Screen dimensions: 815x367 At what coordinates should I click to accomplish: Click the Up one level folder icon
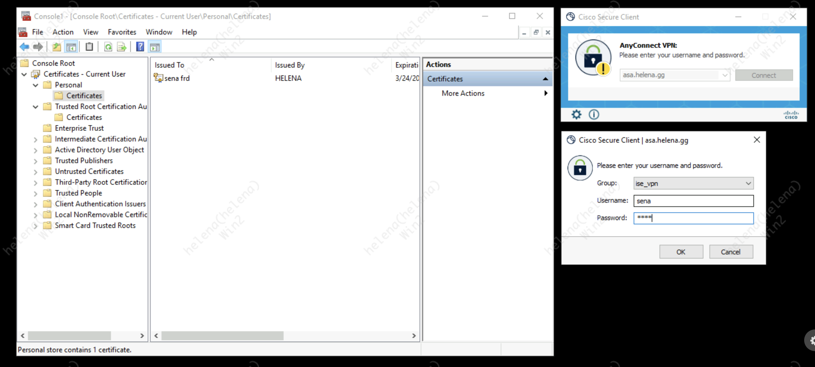[x=57, y=47]
